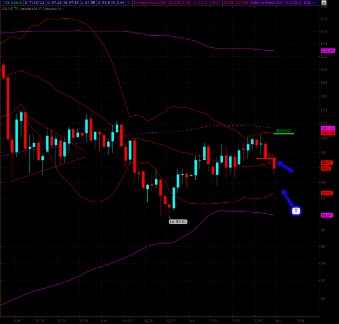Click the magenta 101.39 price bubble
The width and height of the screenshot is (339, 324).
[x=328, y=128]
